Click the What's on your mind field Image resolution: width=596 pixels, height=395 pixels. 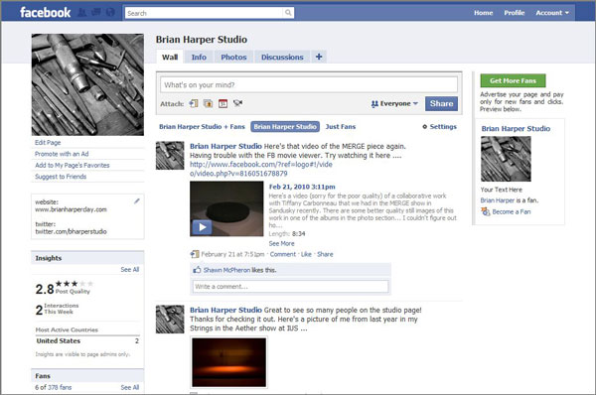[309, 84]
